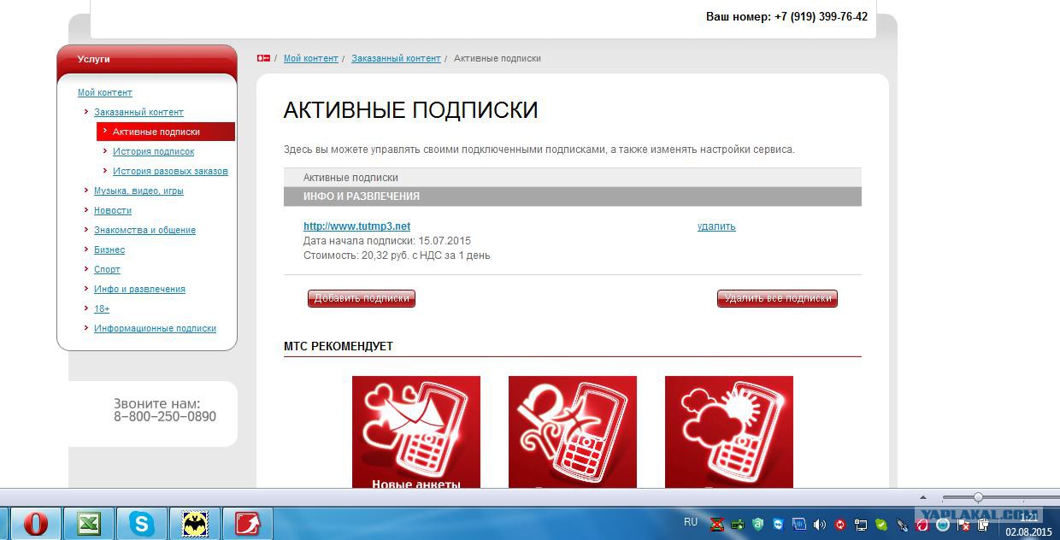Open Знакомства и общение sidebar category
1060x540 pixels.
coord(144,230)
